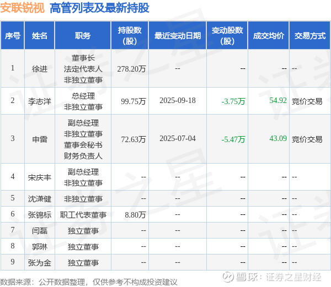
Task: Click the name 郭琳 in row 8
Action: click(x=40, y=247)
